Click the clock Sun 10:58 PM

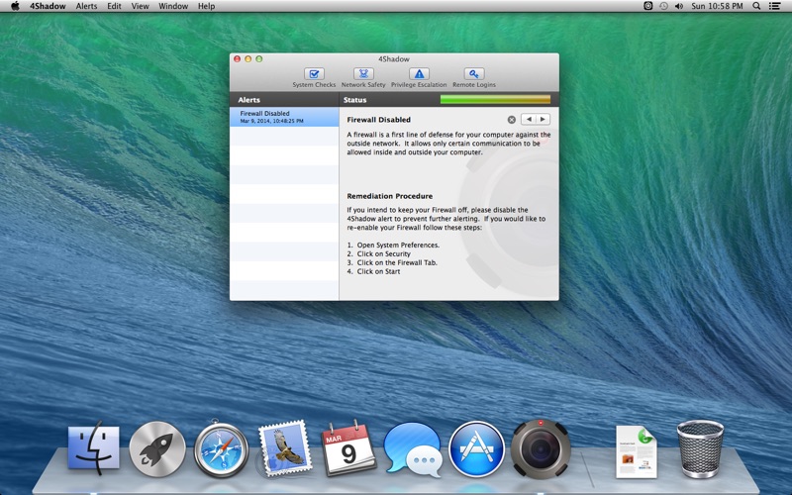click(717, 6)
